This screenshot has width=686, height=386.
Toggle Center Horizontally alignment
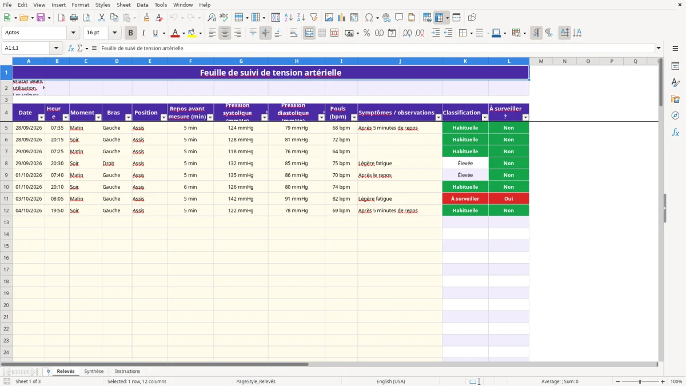225,33
